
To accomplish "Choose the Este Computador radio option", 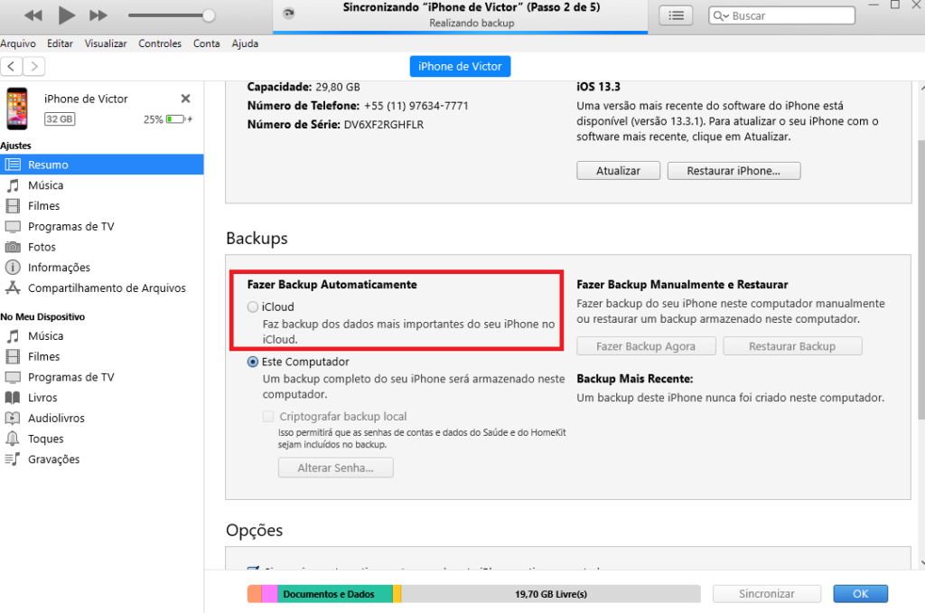I will [253, 362].
